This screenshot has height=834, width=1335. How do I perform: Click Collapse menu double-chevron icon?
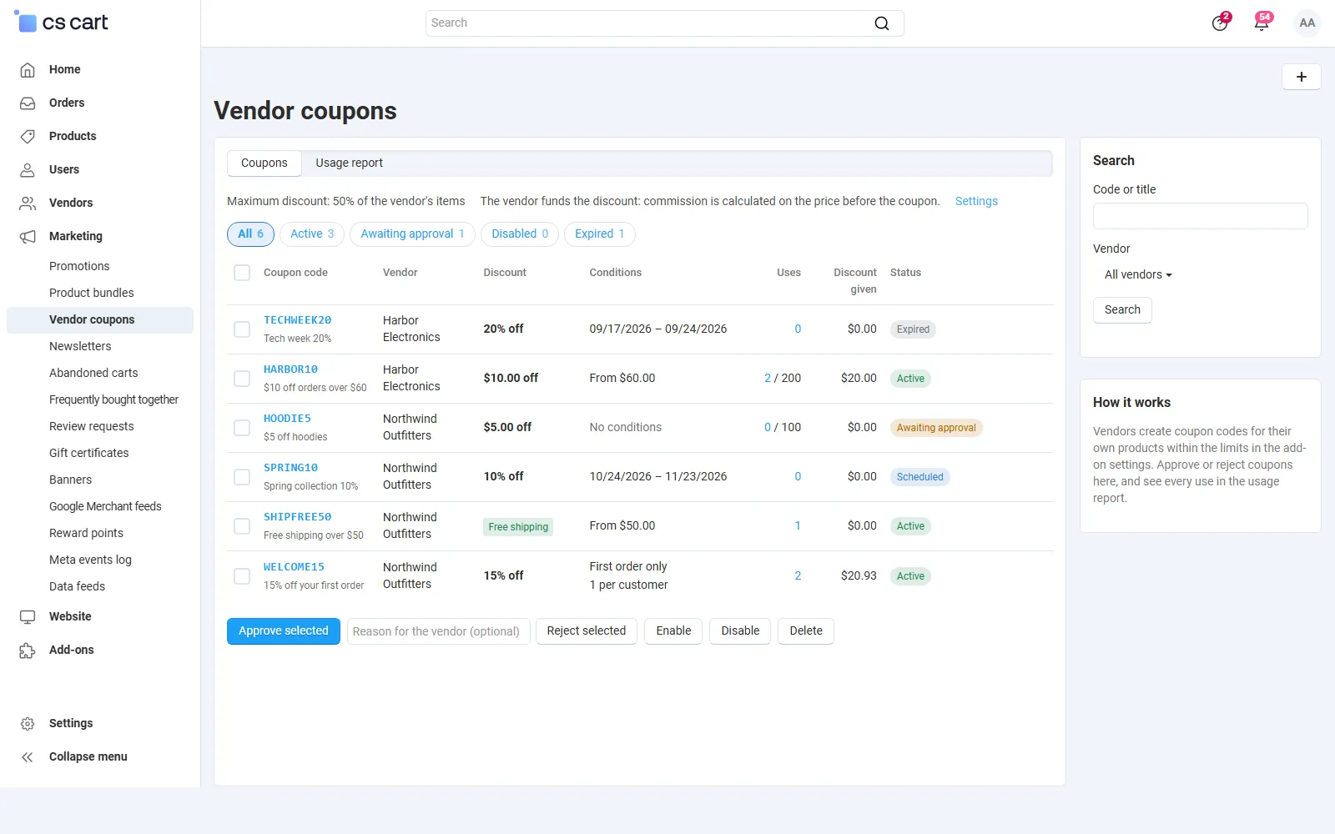[28, 756]
